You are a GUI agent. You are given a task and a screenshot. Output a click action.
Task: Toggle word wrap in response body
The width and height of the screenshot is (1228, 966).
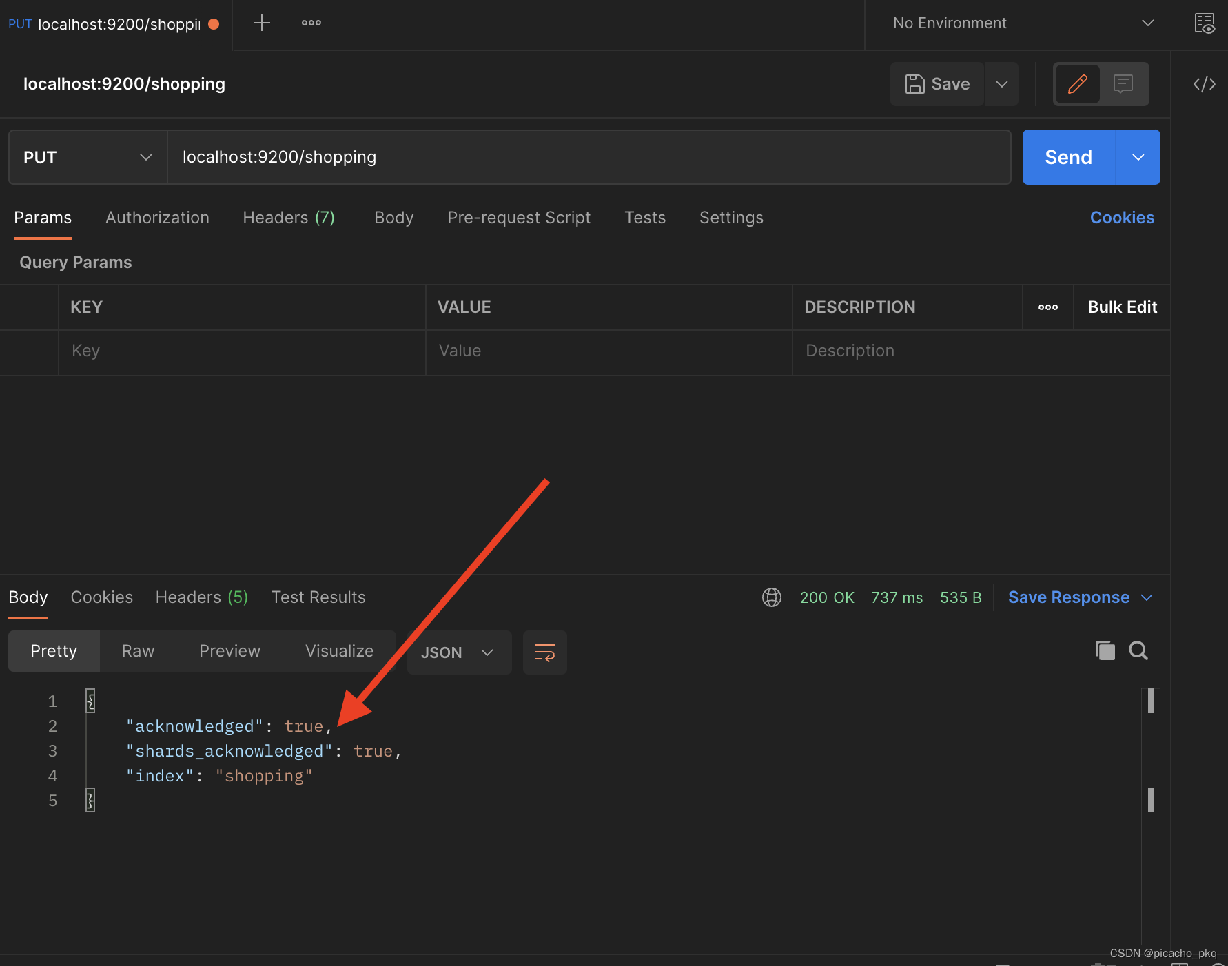click(544, 652)
